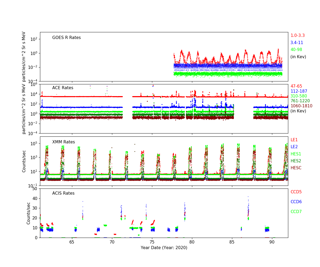This screenshot has width=320, height=267.
Task: Click the LE1 legend label
Action: tap(294, 140)
